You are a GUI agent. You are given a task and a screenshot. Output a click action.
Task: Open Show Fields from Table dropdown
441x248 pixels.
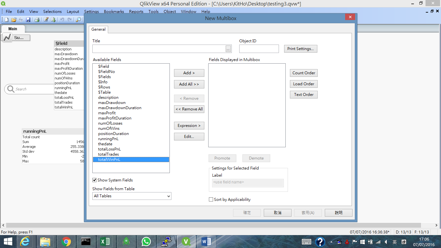[x=132, y=196]
